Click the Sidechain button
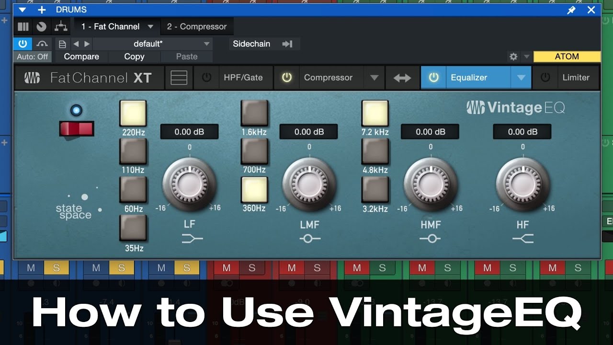This screenshot has height=345, width=613. click(251, 44)
